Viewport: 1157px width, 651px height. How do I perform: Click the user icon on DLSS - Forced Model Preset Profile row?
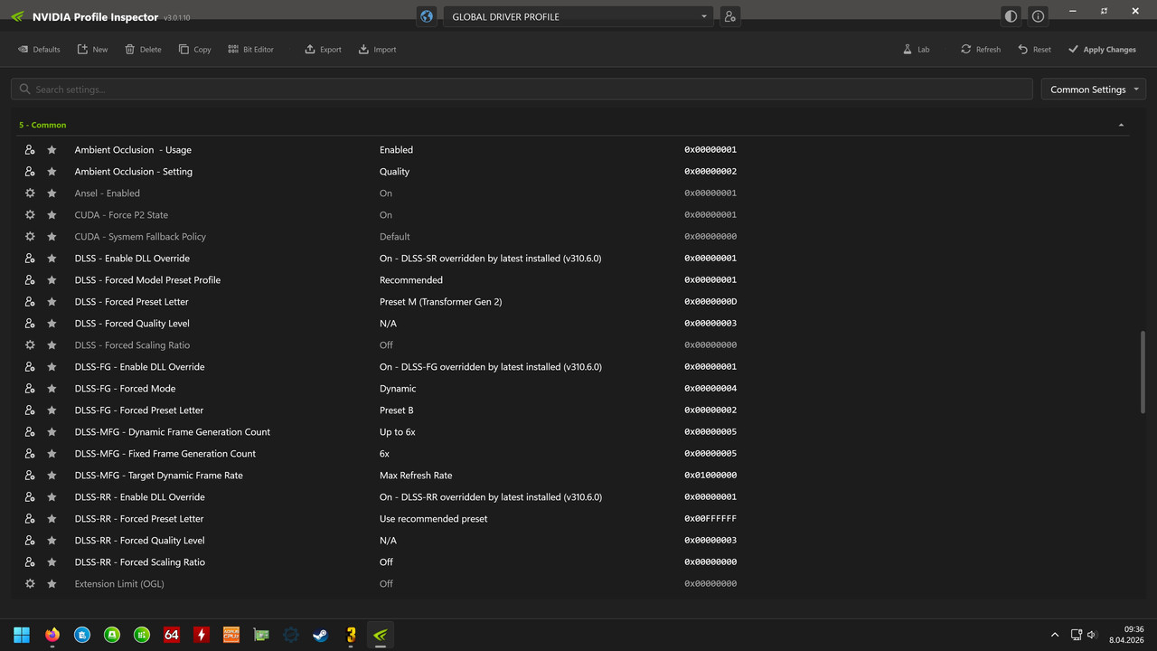point(30,280)
